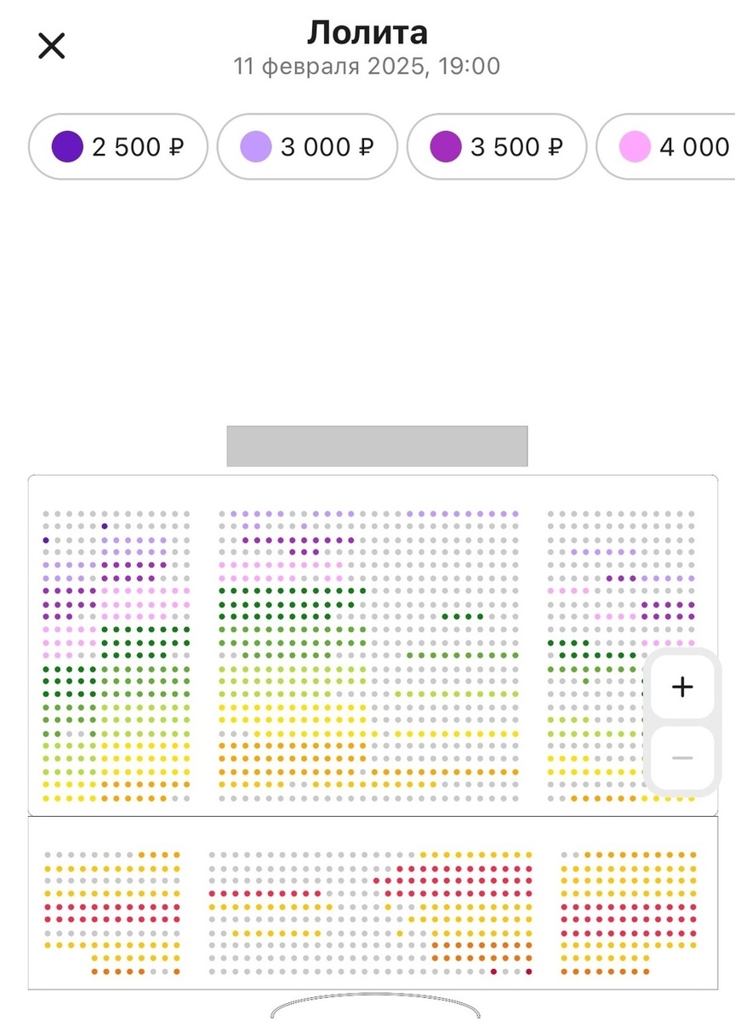This screenshot has width=735, height=1021.
Task: Choose first orange seat in lower-left block's bottom row
Action: pos(94,972)
